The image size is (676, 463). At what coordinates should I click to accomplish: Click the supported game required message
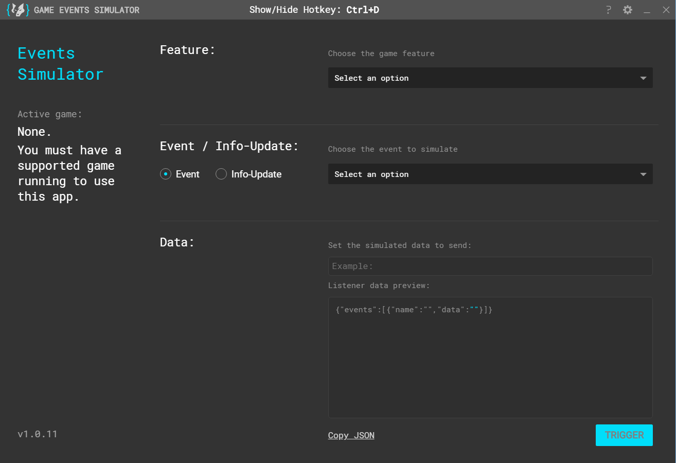click(x=69, y=173)
